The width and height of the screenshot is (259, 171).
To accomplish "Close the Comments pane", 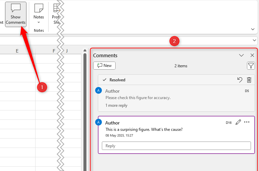I will [x=252, y=55].
